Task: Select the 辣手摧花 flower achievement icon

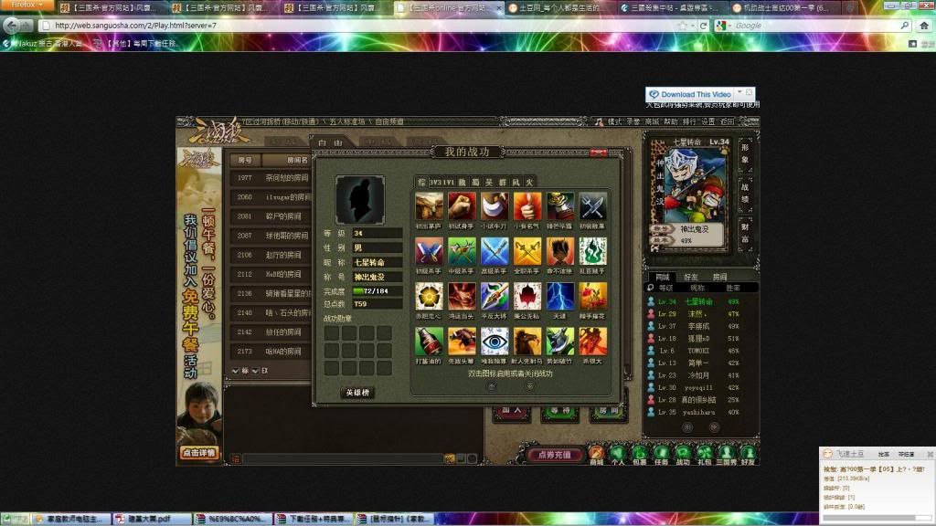Action: tap(592, 297)
